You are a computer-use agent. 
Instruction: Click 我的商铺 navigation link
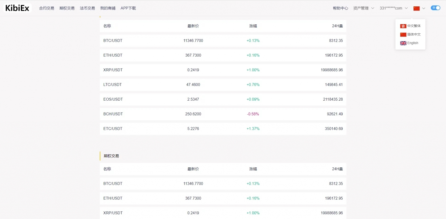tap(108, 8)
